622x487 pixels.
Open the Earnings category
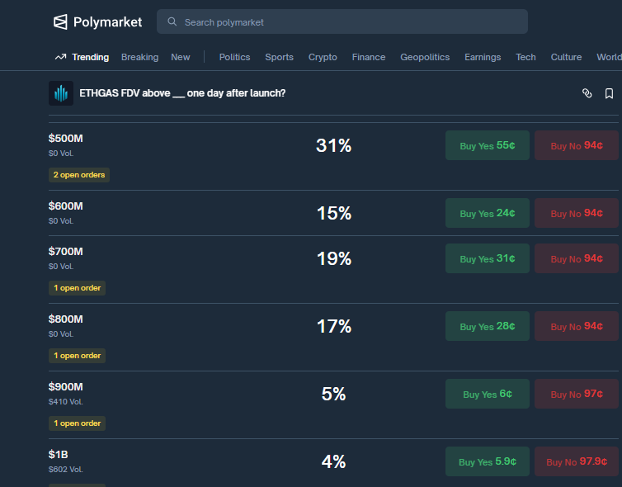pos(483,57)
